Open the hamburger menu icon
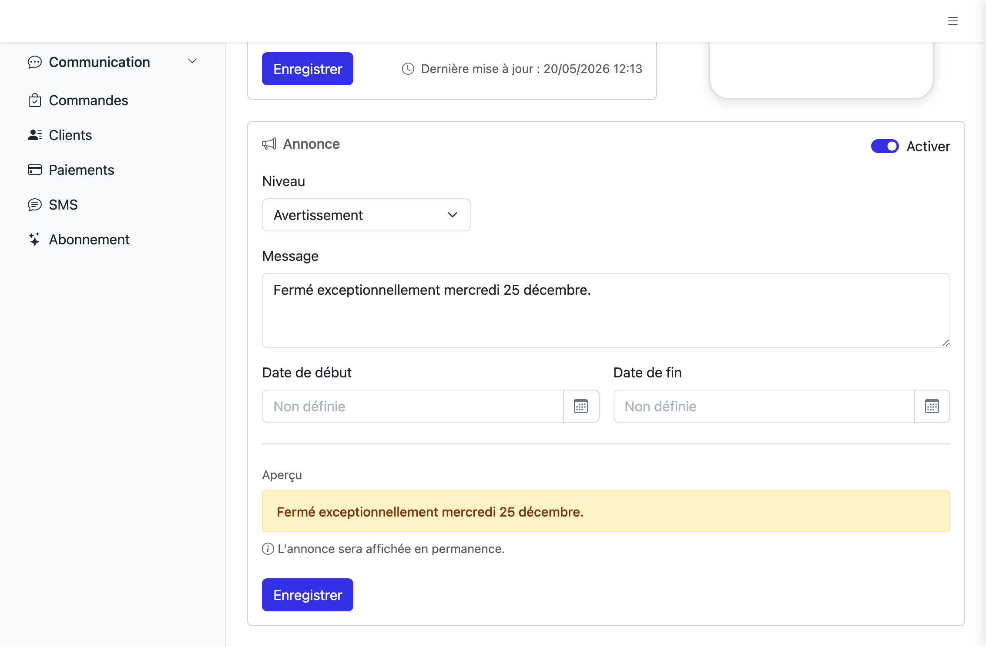Viewport: 986px width, 647px height. tap(952, 21)
